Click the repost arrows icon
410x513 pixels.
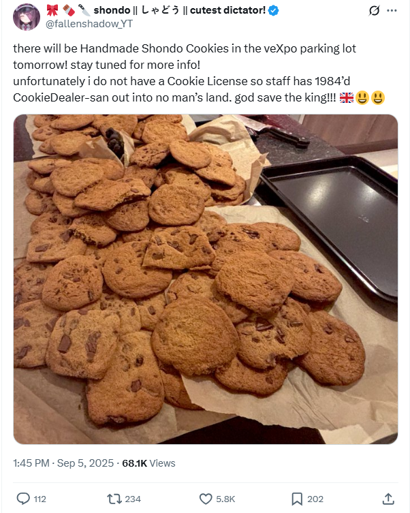[114, 499]
